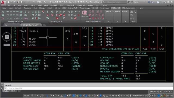Toggle lineweight display in status bar
This screenshot has height=98, width=174.
coord(70,96)
